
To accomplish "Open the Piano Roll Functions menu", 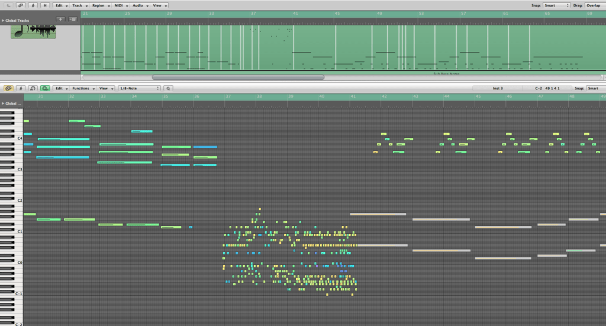I will pos(83,89).
